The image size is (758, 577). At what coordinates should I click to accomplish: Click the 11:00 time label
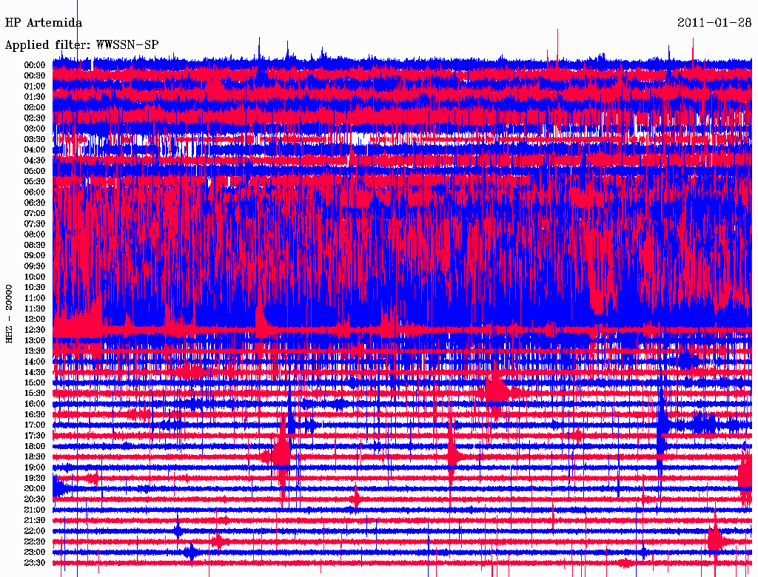coord(35,298)
